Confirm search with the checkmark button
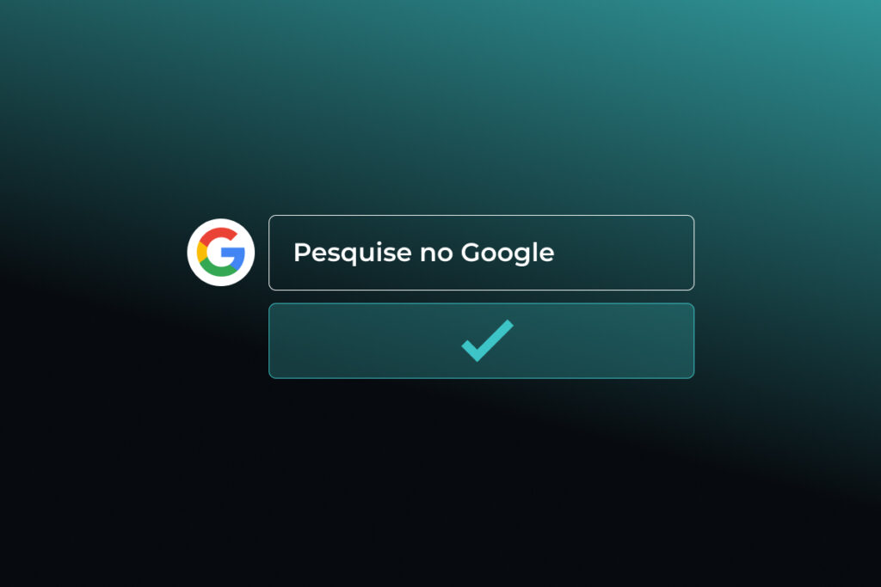 coord(482,340)
